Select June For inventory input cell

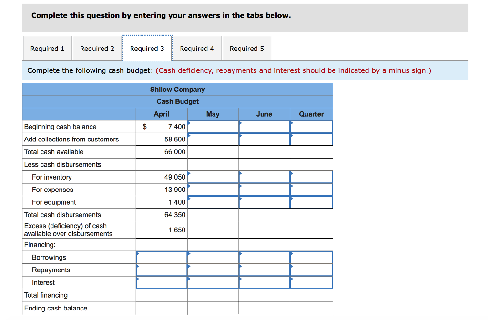click(264, 177)
